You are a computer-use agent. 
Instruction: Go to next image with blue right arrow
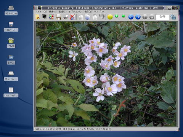pyautogui.click(x=138, y=17)
